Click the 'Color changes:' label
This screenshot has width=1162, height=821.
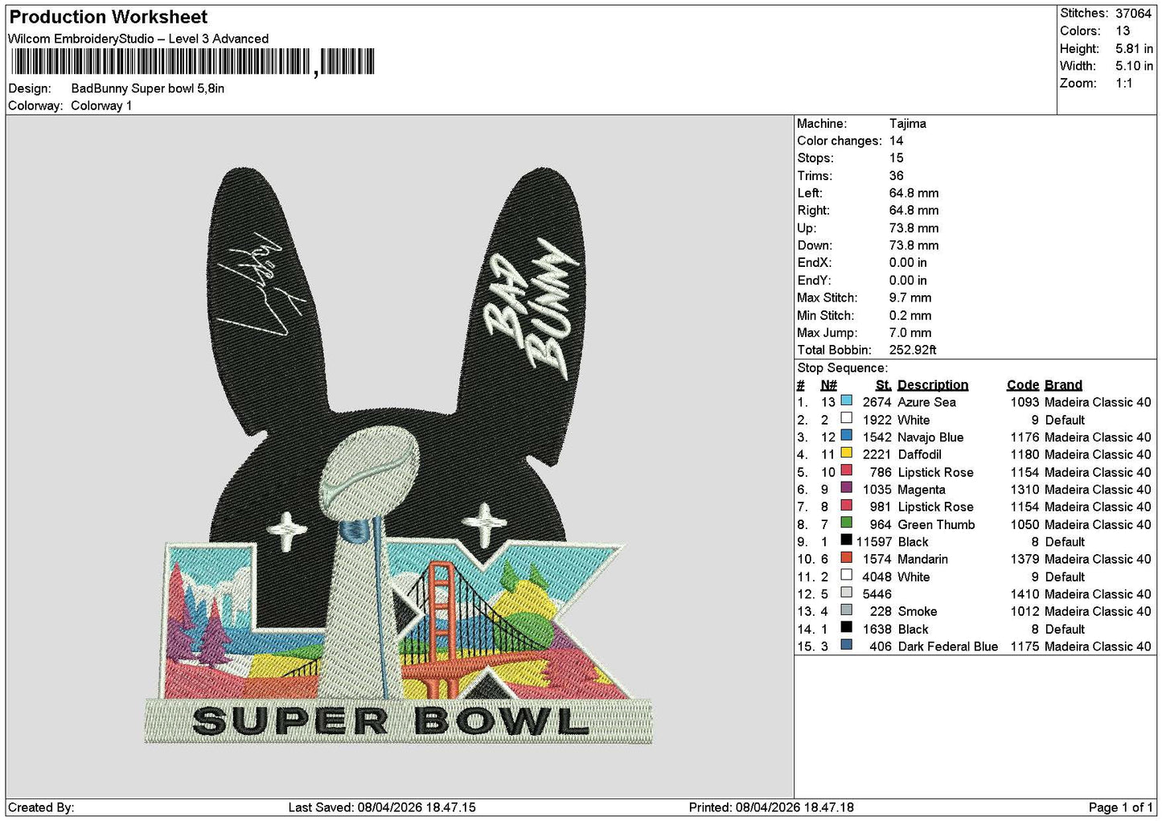pos(840,141)
